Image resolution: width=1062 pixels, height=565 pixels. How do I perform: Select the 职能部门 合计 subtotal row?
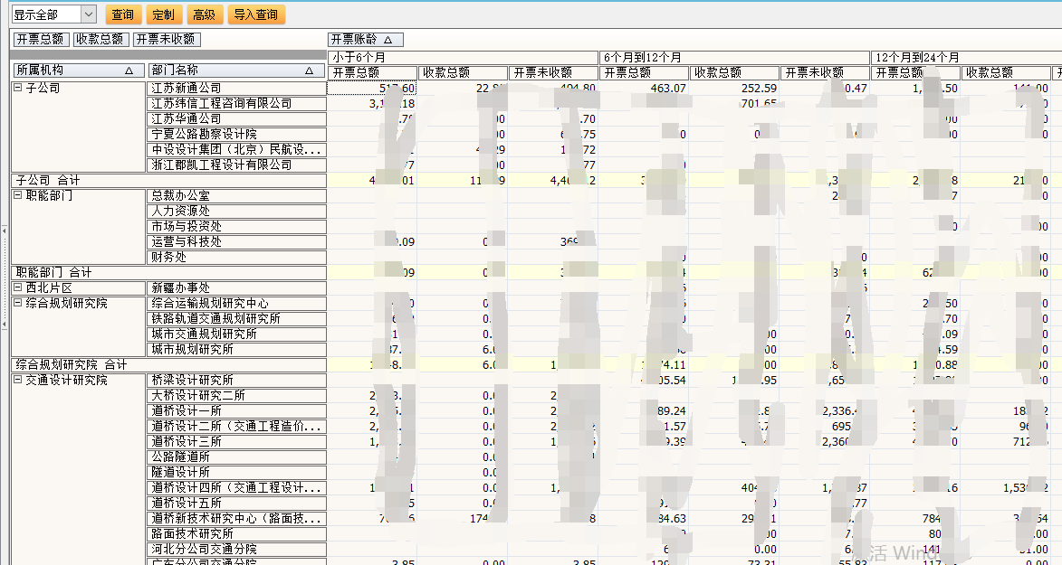click(x=168, y=272)
